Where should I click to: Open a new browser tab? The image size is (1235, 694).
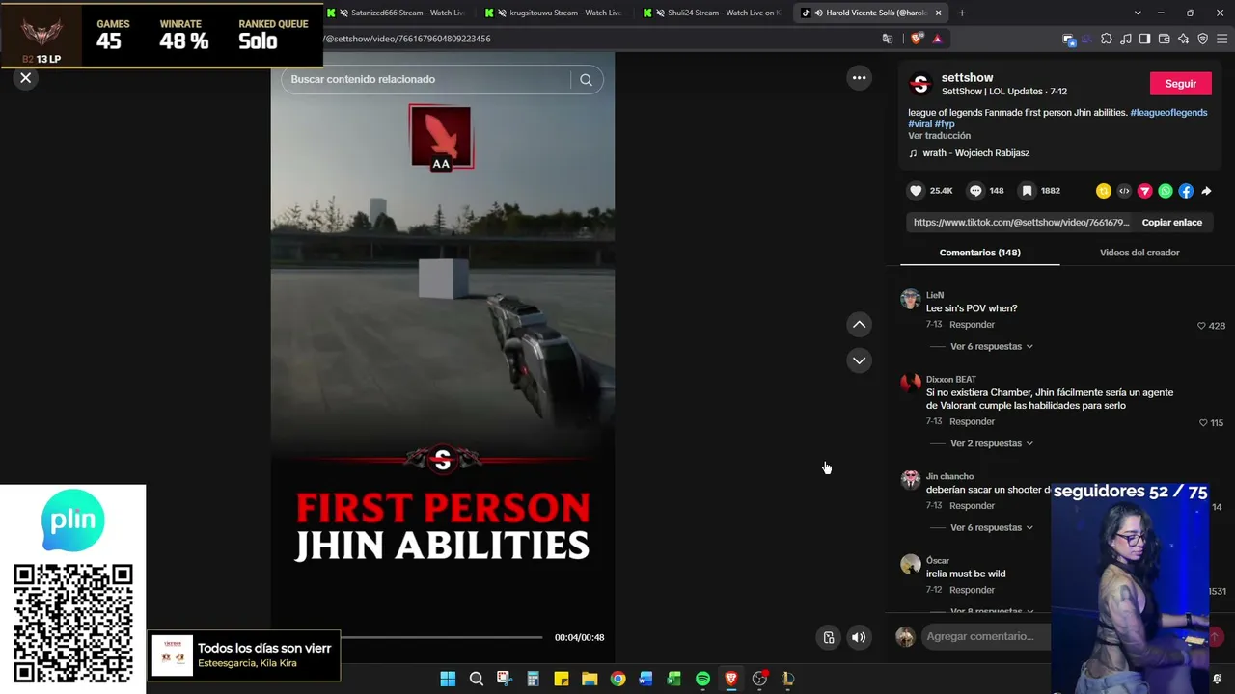pyautogui.click(x=962, y=13)
